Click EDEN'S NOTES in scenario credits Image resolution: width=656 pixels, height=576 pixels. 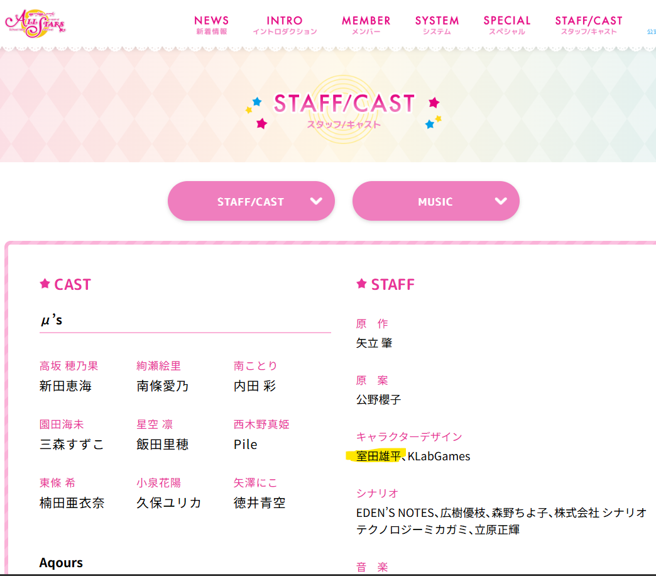(395, 512)
